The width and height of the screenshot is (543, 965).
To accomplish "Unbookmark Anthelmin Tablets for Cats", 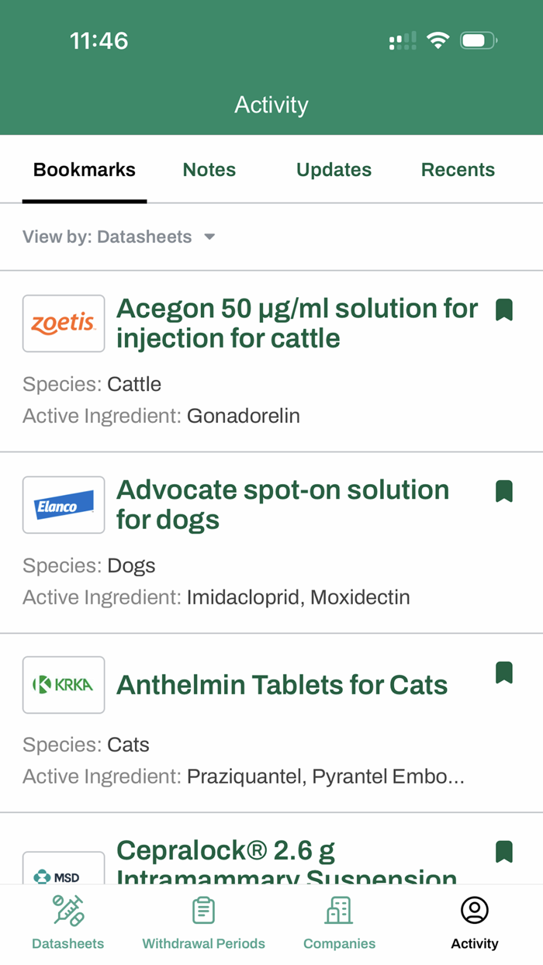I will click(x=504, y=673).
